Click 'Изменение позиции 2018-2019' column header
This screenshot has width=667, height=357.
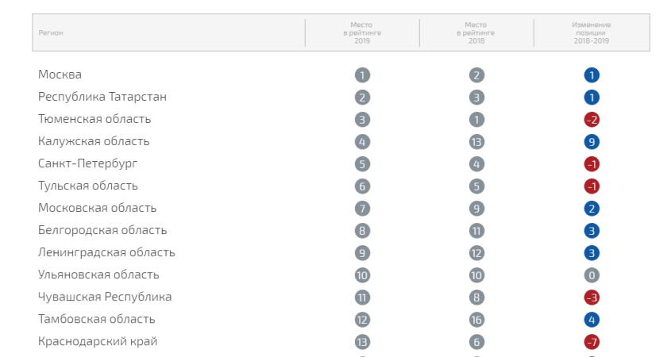coord(591,33)
